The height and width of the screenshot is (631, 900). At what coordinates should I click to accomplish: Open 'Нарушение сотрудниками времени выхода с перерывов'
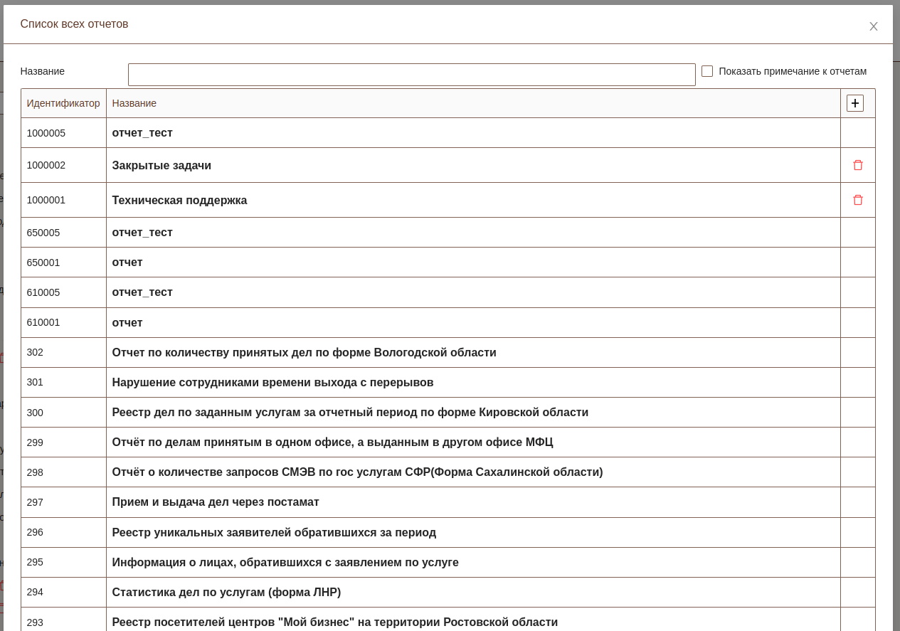click(272, 383)
